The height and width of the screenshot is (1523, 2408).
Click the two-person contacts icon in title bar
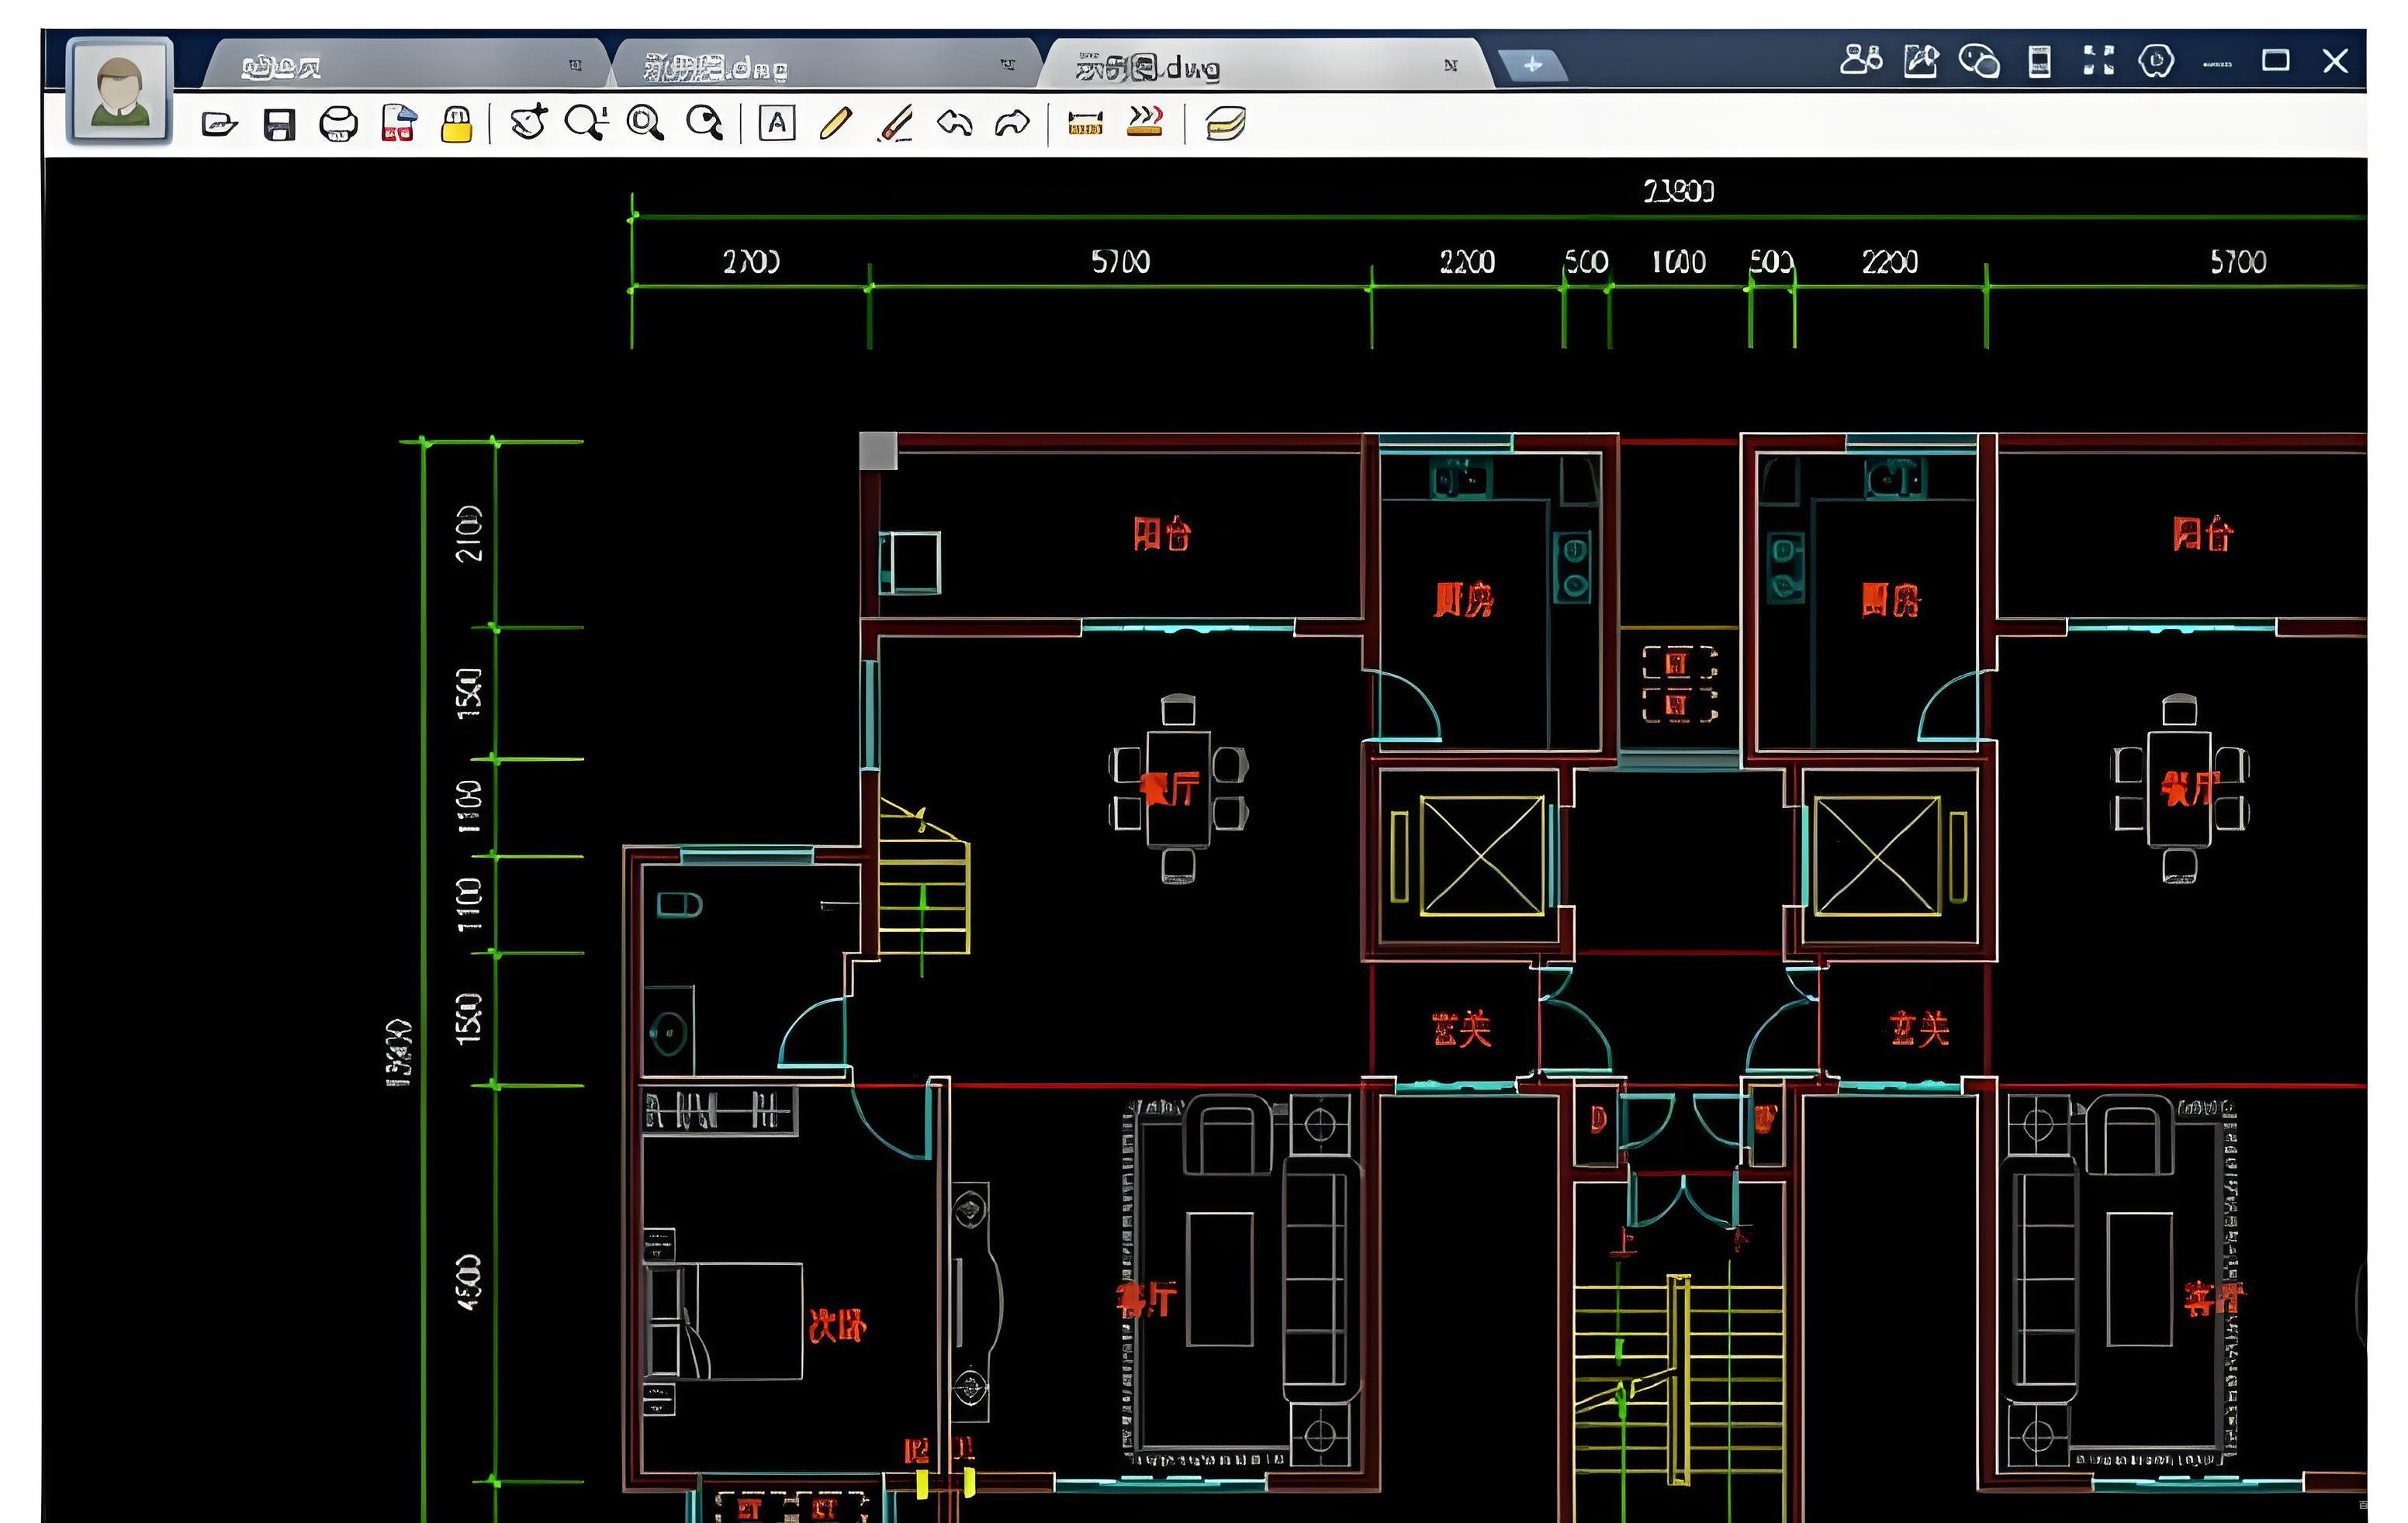pyautogui.click(x=1860, y=60)
